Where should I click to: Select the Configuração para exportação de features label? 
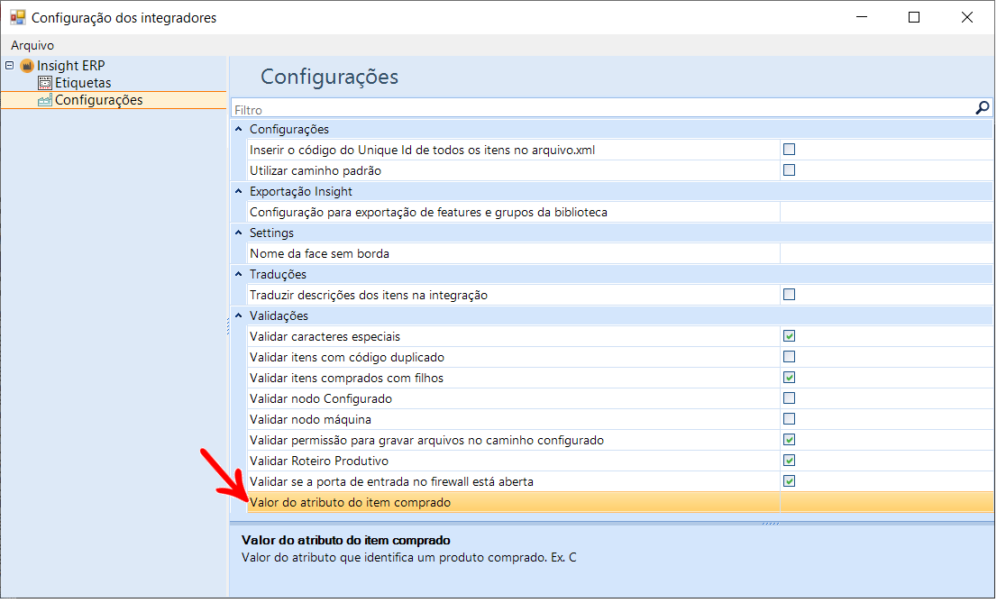(428, 213)
